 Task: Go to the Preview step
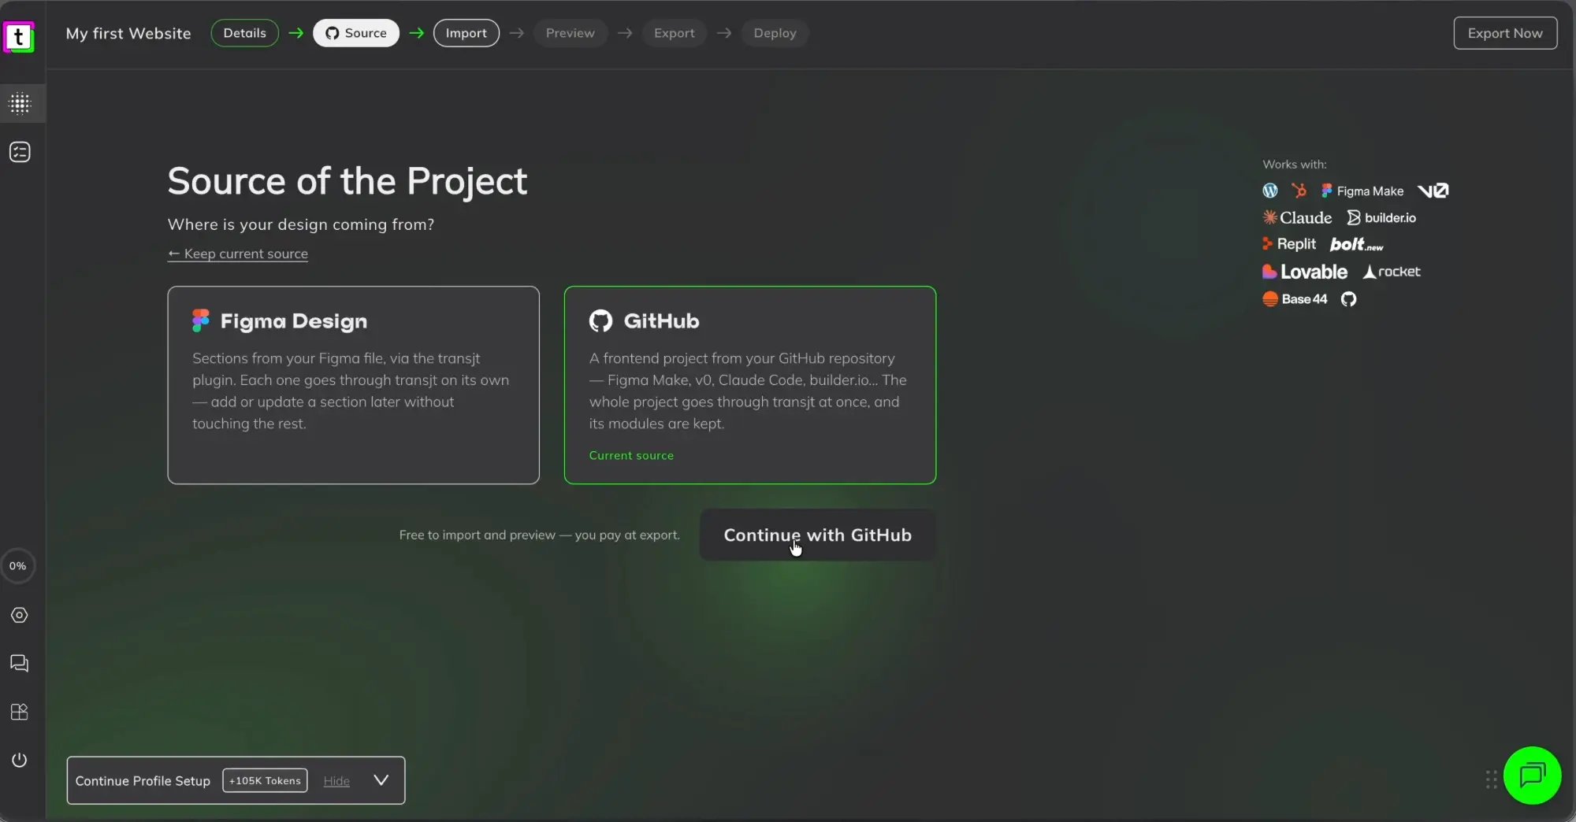[x=571, y=33]
